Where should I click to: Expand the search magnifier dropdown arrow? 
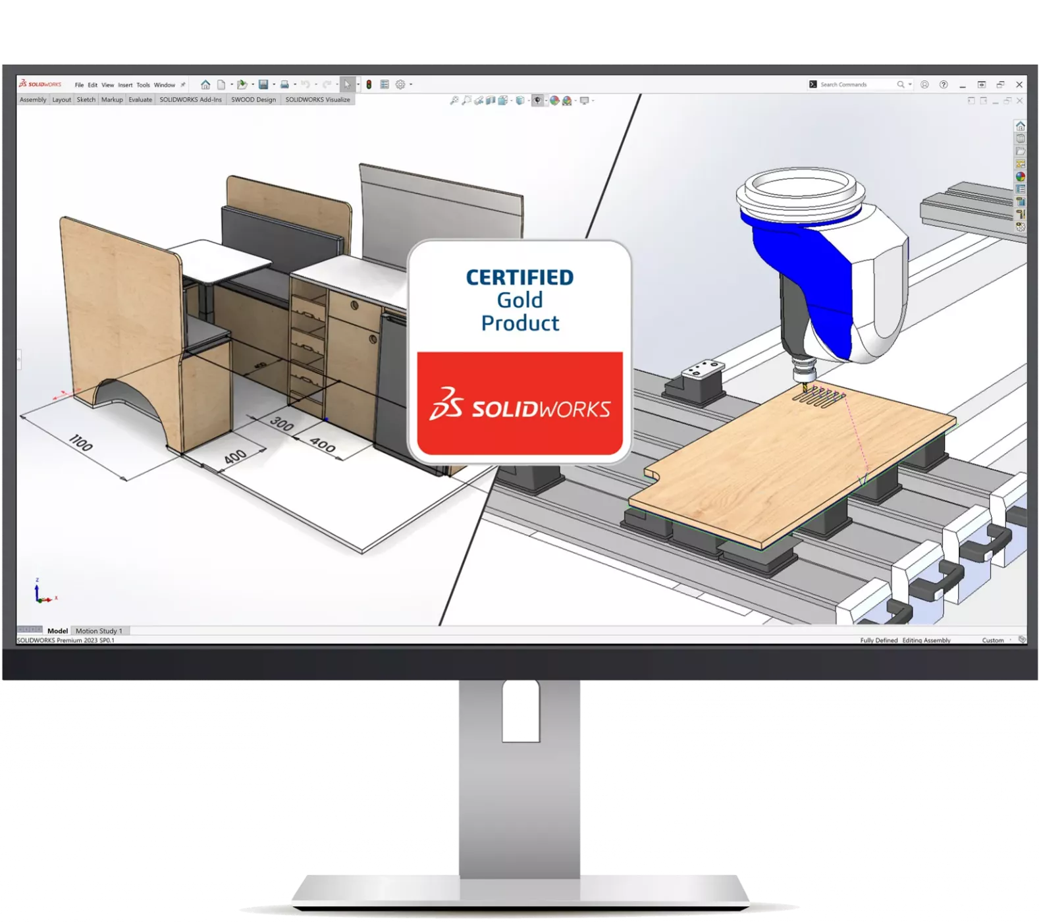coord(910,84)
